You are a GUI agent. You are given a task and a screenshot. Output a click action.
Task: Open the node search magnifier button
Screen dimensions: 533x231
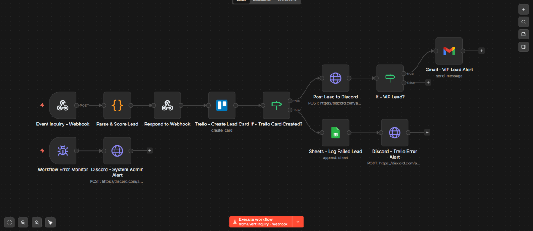point(524,22)
